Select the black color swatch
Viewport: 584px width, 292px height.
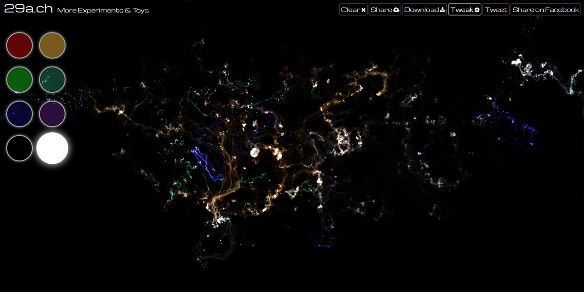pyautogui.click(x=19, y=148)
